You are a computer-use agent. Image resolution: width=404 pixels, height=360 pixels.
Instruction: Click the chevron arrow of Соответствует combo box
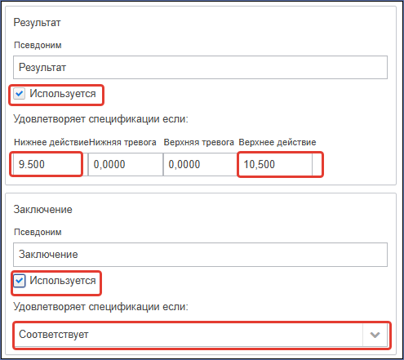[375, 335]
